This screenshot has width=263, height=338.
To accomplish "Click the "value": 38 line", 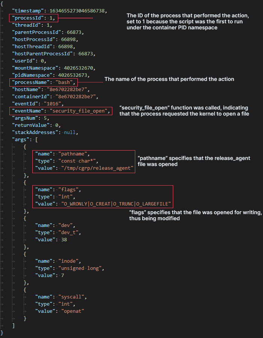I will tap(51, 239).
